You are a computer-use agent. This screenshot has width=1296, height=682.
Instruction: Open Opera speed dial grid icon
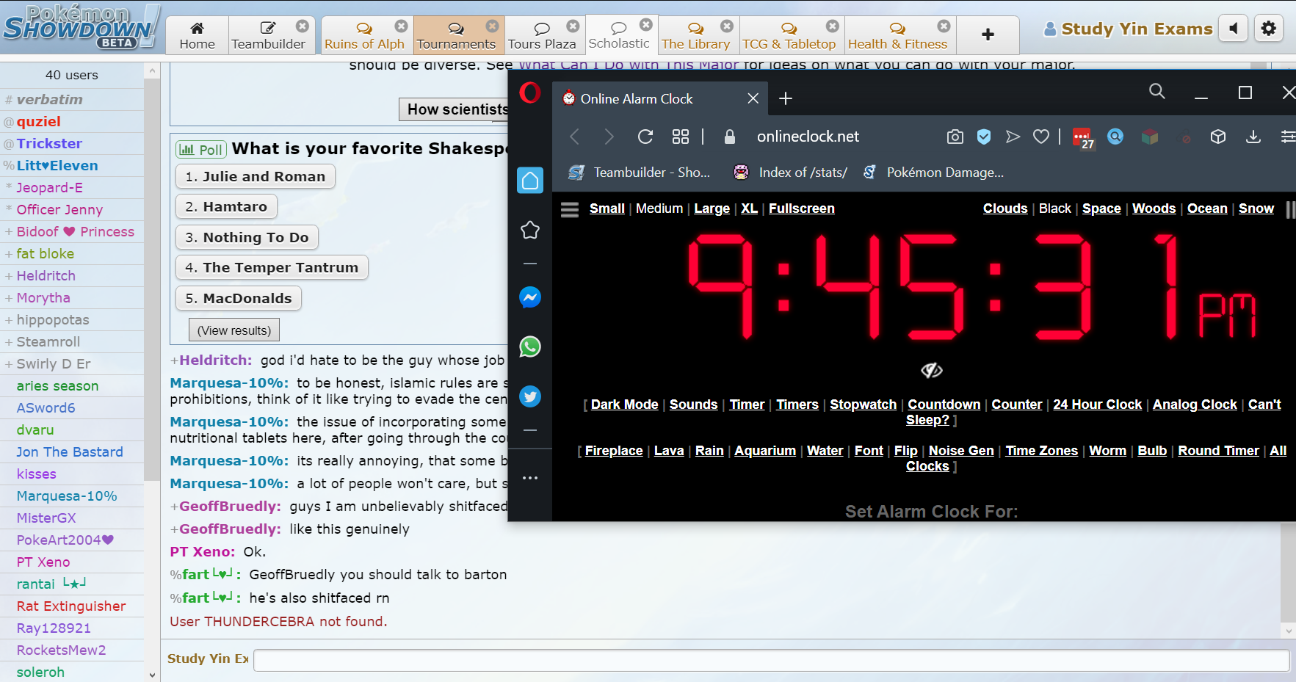[x=681, y=137]
